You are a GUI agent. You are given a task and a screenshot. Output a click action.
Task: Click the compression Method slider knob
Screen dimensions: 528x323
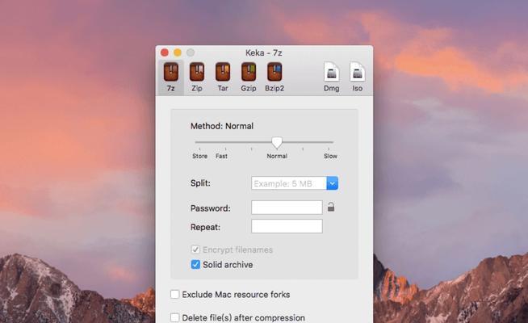point(277,142)
